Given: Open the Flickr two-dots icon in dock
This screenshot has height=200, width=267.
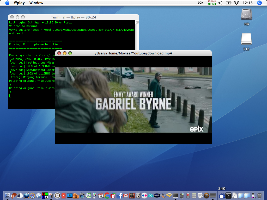Looking at the screenshot, I should click(144, 196).
